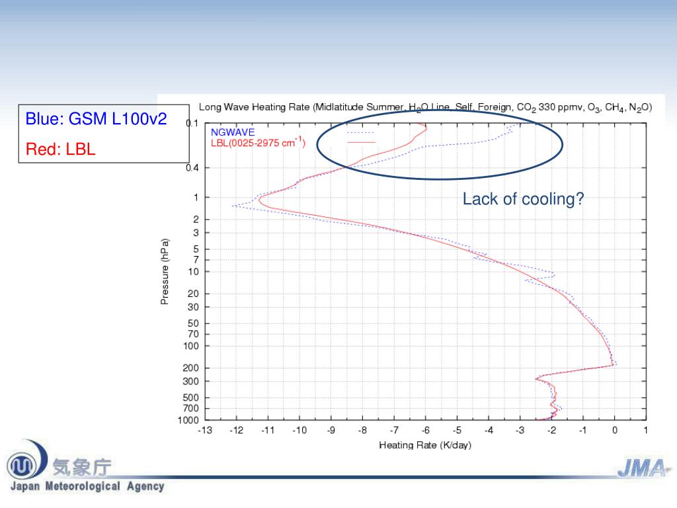Click the x-axis tick label -7

click(394, 430)
